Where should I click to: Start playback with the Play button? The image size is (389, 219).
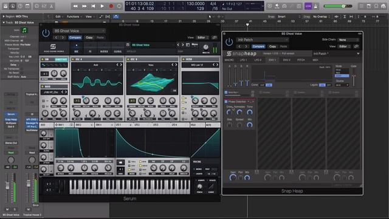pos(102,6)
